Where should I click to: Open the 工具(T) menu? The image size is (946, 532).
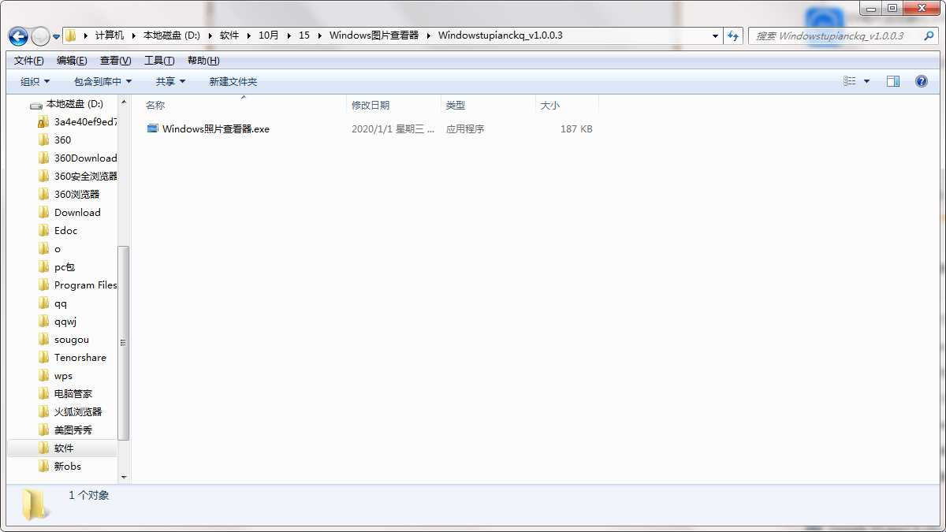click(x=159, y=61)
